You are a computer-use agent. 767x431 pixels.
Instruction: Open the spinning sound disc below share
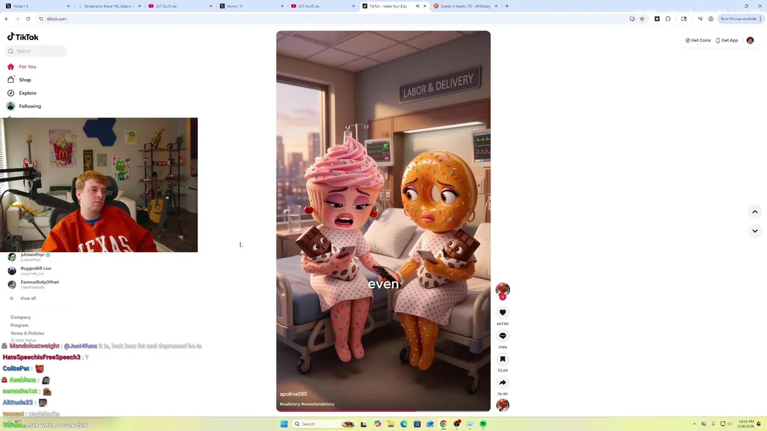(x=503, y=405)
